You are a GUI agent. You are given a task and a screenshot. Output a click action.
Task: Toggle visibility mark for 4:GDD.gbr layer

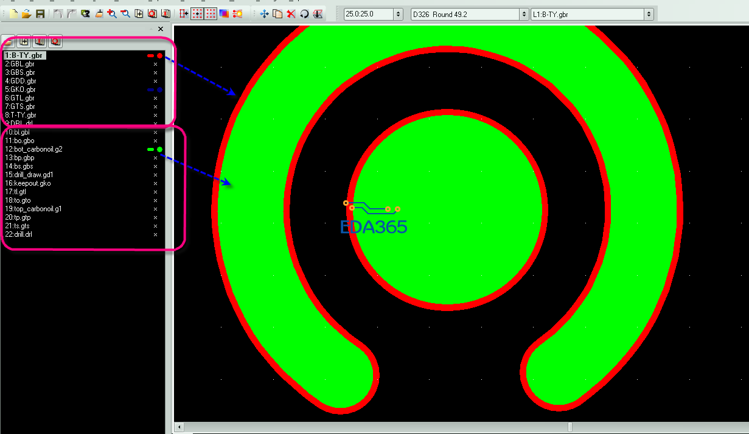[155, 81]
